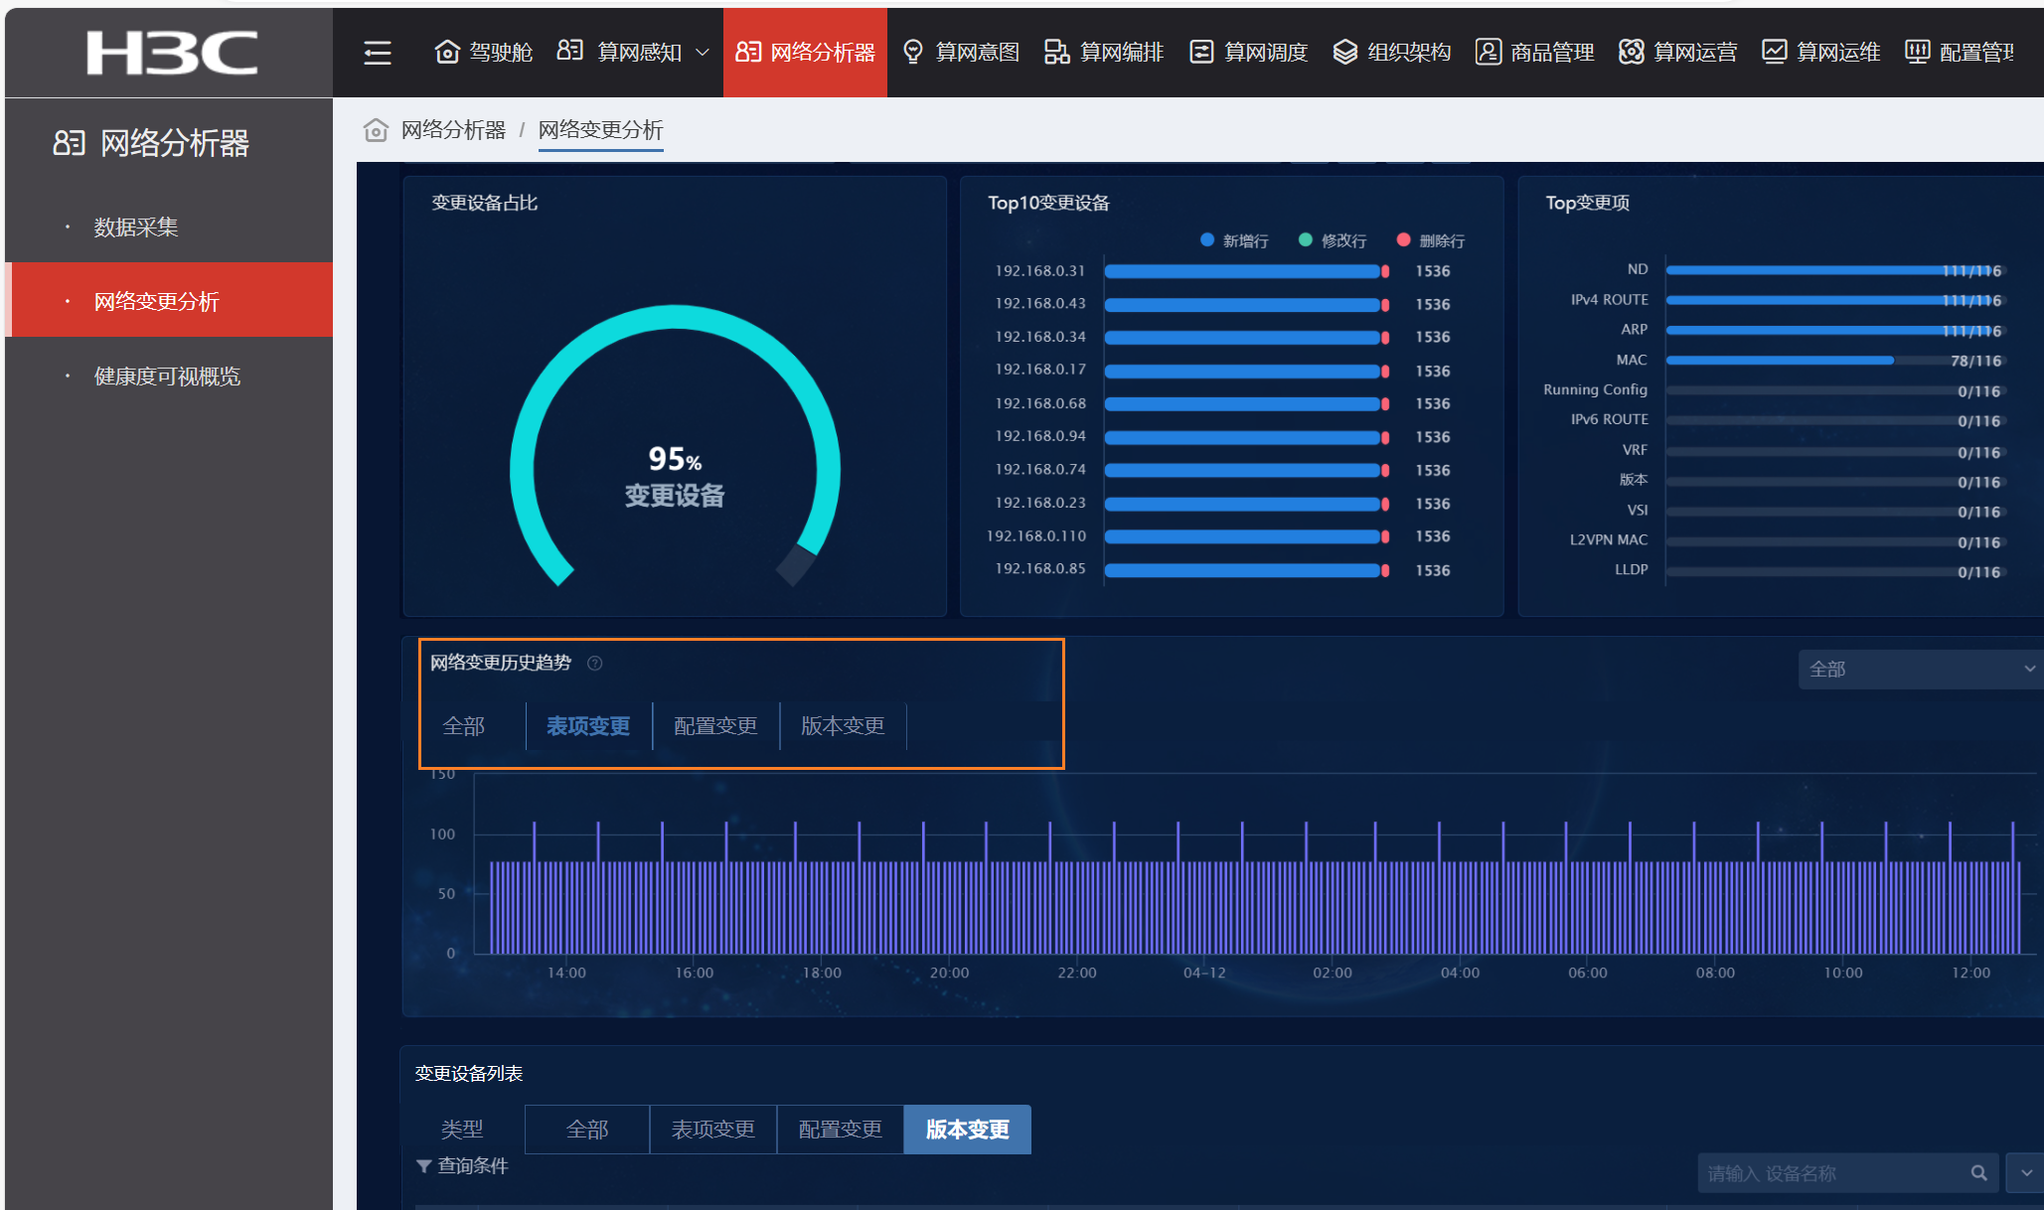Click the search magnifier icon in device name field
2044x1210 pixels.
coord(1978,1173)
